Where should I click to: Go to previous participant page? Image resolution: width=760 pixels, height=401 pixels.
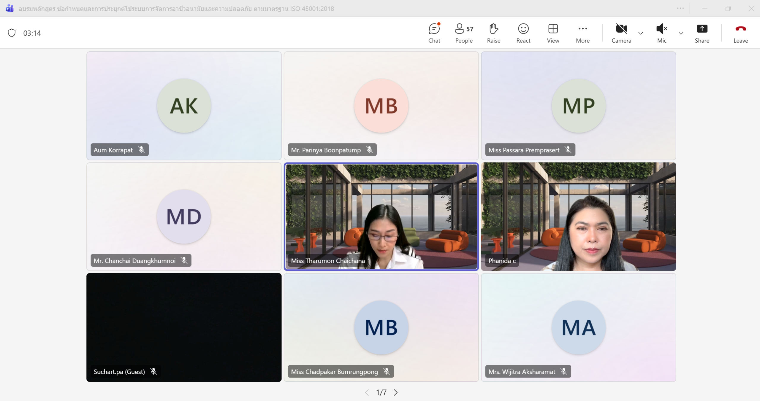[367, 392]
